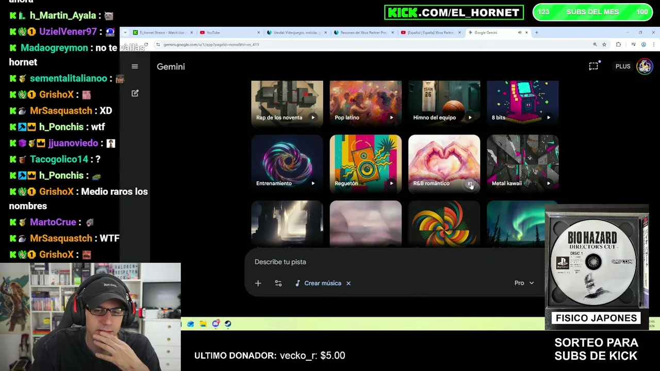
Task: Select the Rap de los noventa thumbnail
Action: (287, 103)
